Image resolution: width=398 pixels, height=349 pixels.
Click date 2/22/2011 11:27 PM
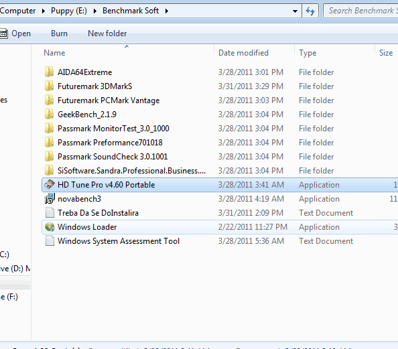point(253,227)
